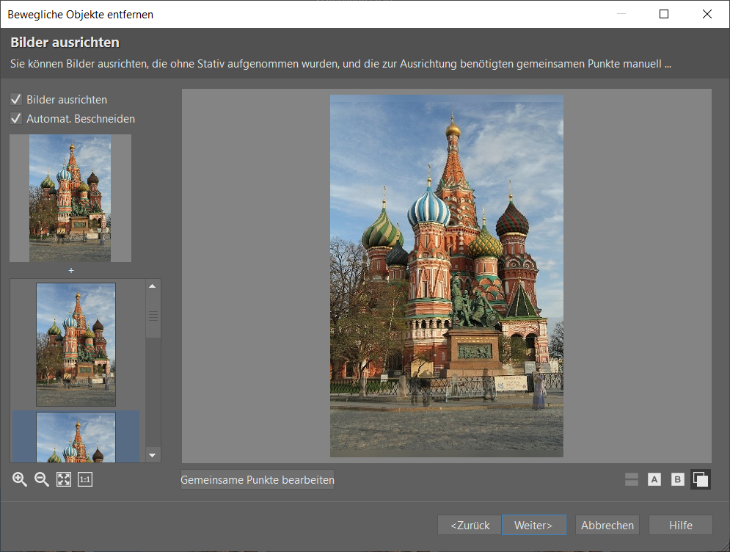The image size is (730, 552).
Task: Fit the image to the window
Action: click(64, 479)
